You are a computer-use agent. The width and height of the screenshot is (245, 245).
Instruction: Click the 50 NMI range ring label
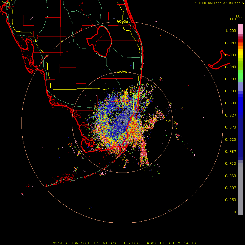[122, 72]
